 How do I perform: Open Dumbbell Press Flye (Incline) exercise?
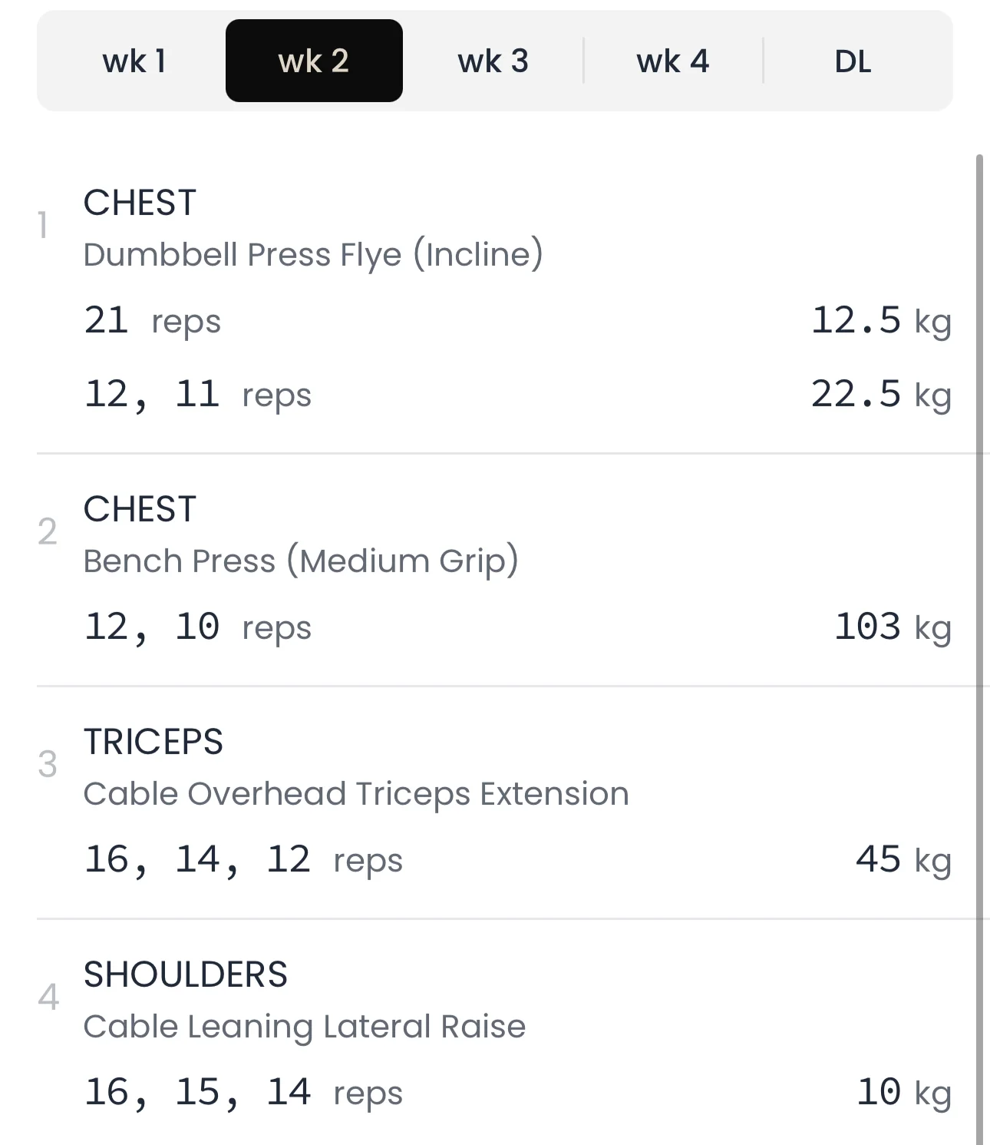pyautogui.click(x=312, y=254)
